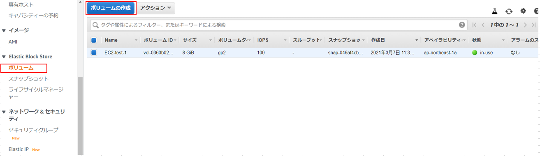Collapse ネットワーク & セキュリティ section
The image size is (540, 156).
click(4, 112)
